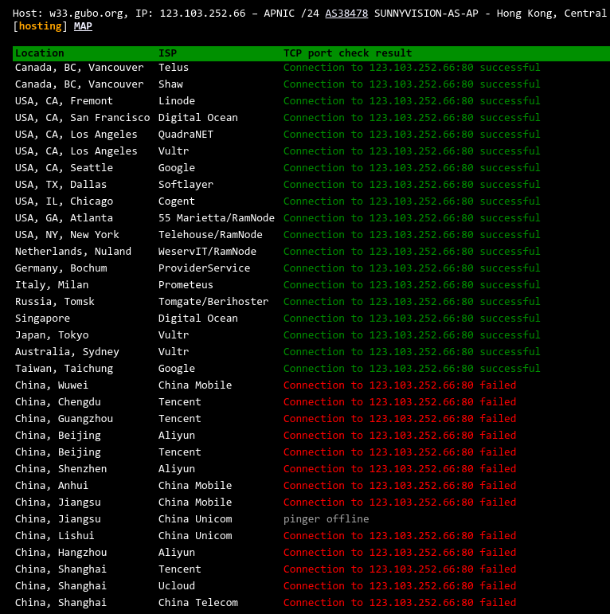610x614 pixels.
Task: Click the 'Singapore' location
Action: click(42, 319)
